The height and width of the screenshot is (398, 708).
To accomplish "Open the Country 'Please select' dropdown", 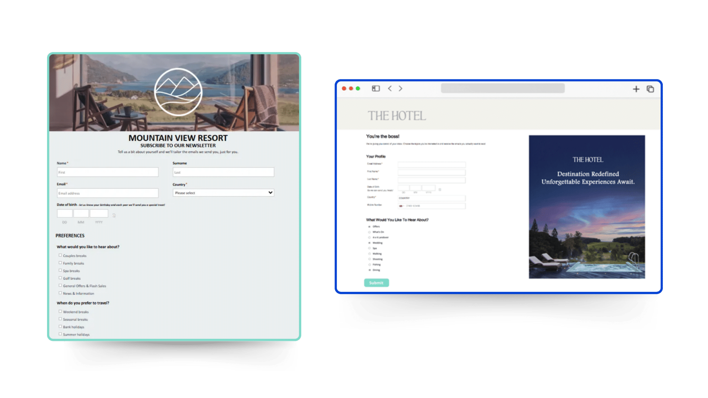I will click(223, 192).
